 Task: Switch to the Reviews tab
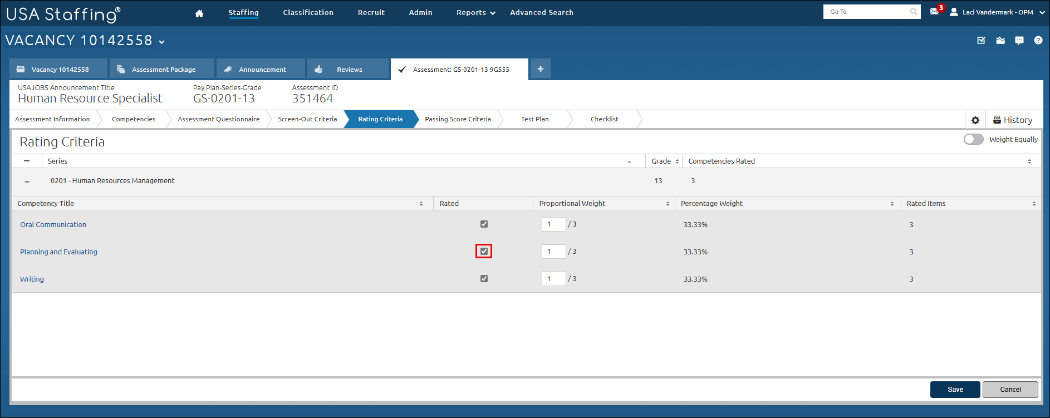point(348,69)
